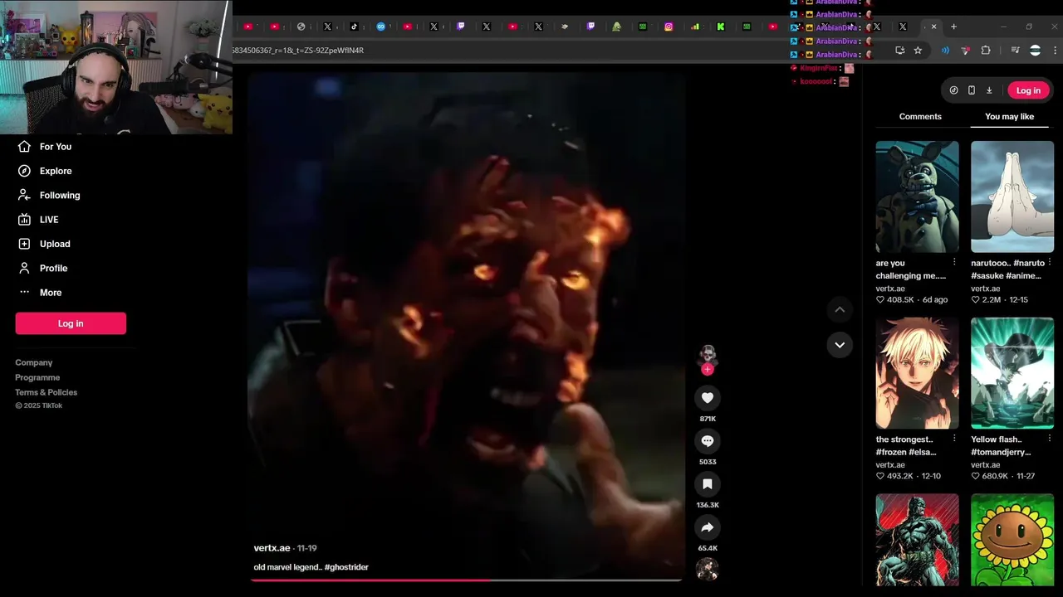The height and width of the screenshot is (597, 1063).
Task: Seek using the video progress bar
Action: [x=466, y=580]
